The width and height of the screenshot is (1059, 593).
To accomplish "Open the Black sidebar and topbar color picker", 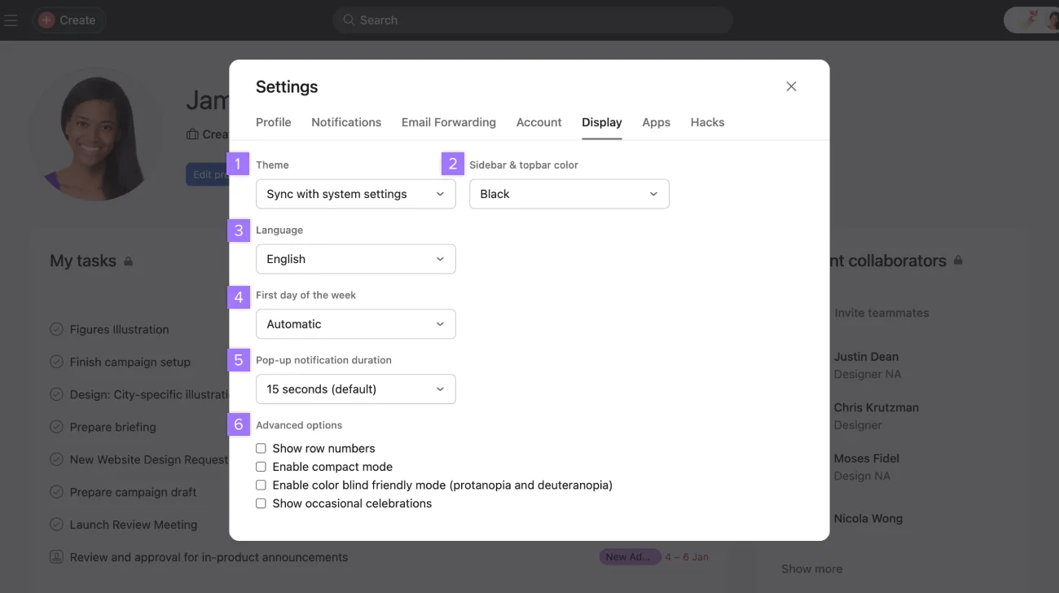I will (x=569, y=194).
